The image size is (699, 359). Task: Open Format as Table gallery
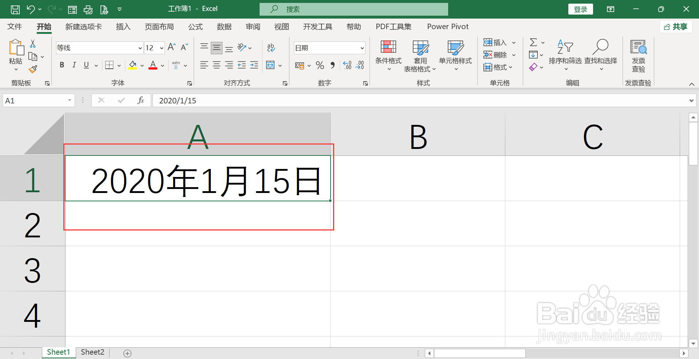420,56
